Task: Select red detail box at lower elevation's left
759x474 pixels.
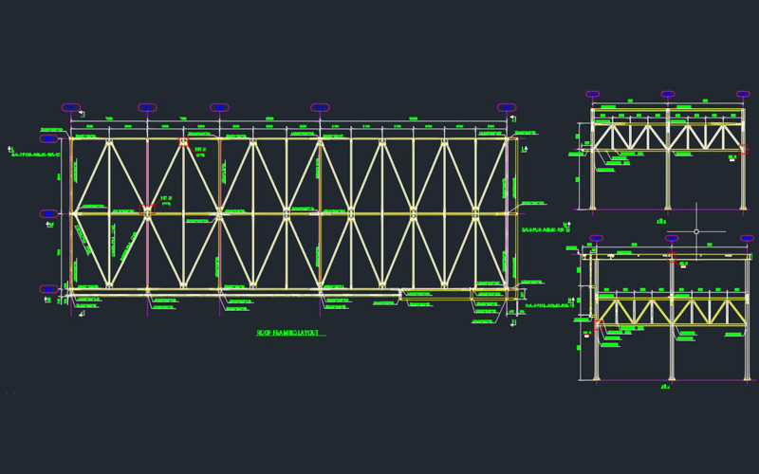Action: click(598, 324)
